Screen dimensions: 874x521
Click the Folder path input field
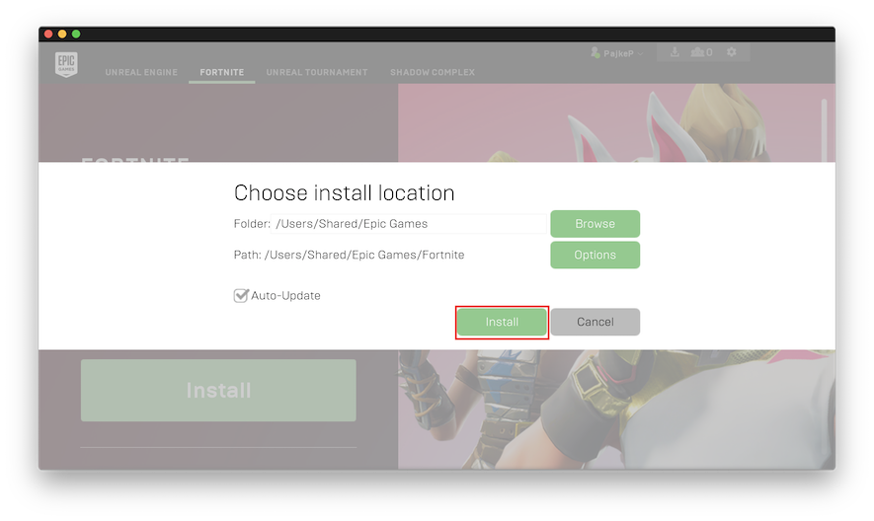pyautogui.click(x=409, y=223)
